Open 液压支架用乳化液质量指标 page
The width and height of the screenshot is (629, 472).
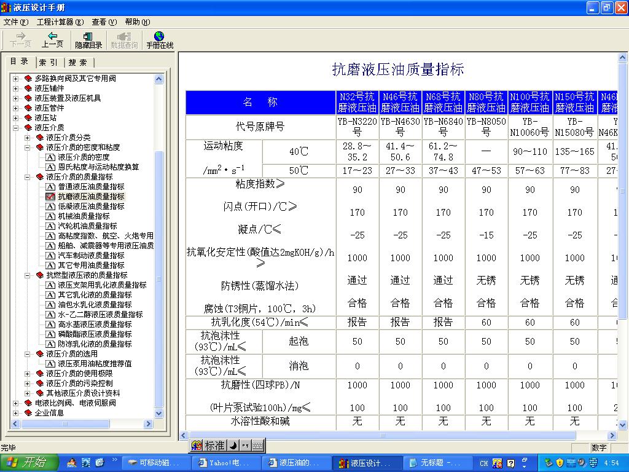click(x=102, y=285)
